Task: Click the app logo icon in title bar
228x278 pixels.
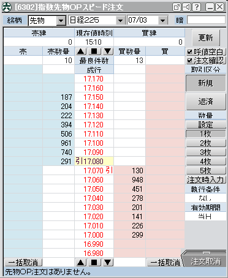Action: (6, 7)
